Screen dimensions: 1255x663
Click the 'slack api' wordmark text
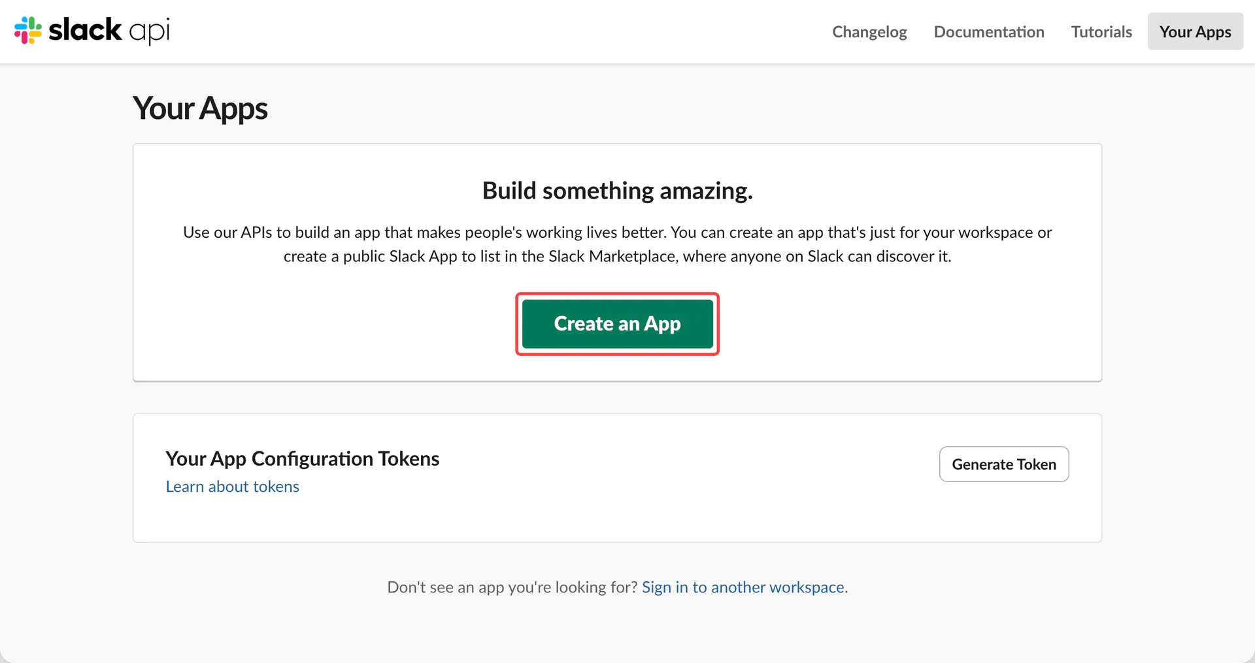tap(109, 31)
